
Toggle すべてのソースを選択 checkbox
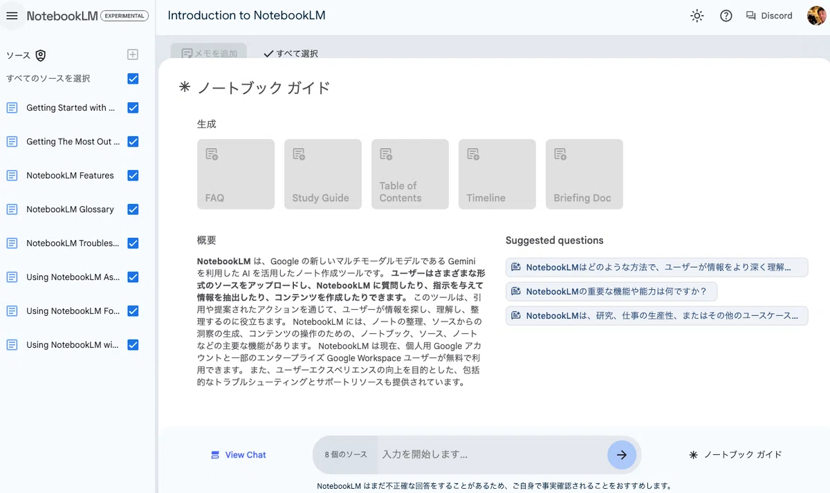click(133, 79)
